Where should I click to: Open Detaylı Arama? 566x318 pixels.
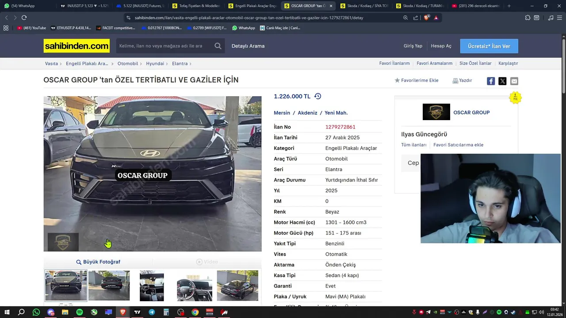(x=248, y=46)
